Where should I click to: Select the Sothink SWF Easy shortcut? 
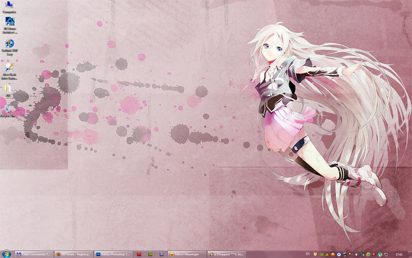point(10,48)
